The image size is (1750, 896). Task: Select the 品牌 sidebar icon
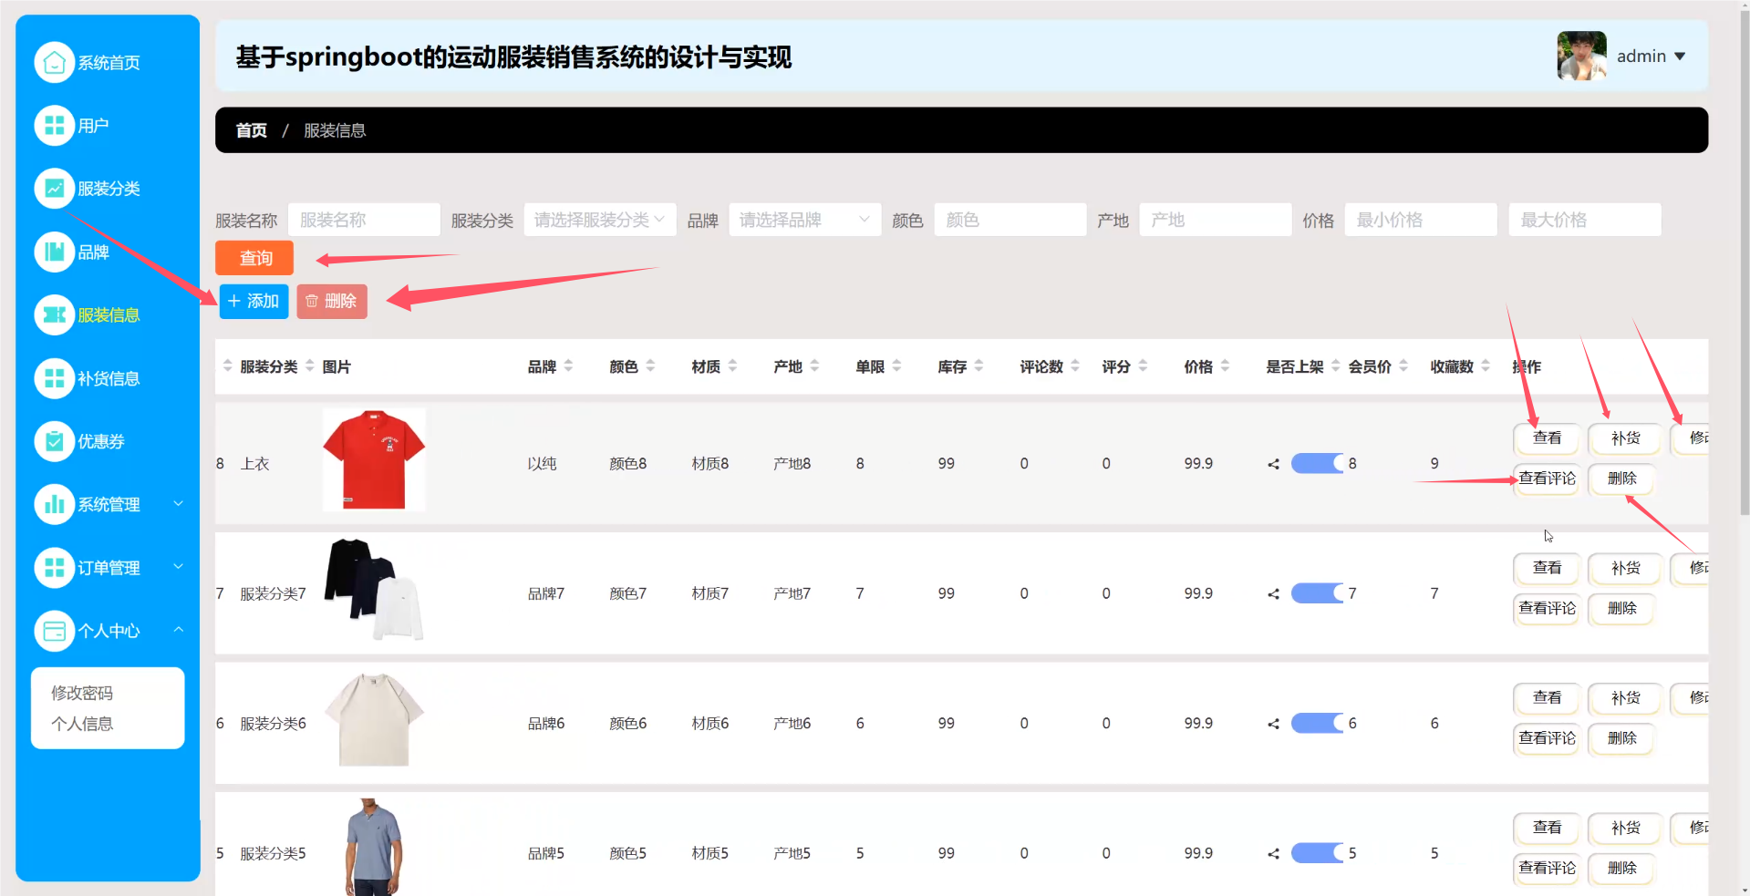(54, 252)
